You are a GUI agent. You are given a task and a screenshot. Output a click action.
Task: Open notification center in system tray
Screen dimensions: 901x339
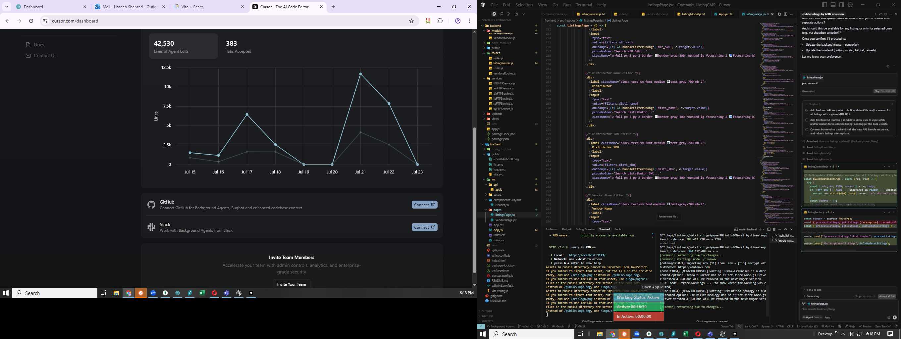890,334
